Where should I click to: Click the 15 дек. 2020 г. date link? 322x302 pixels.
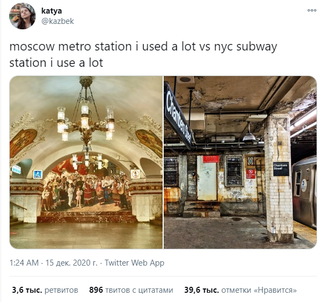pyautogui.click(x=72, y=263)
